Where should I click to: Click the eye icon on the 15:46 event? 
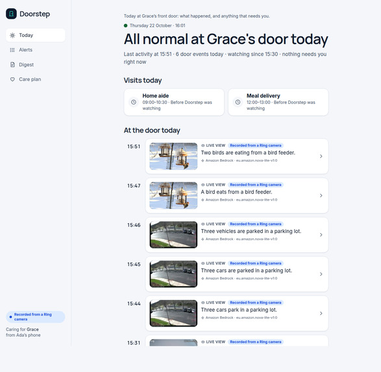click(203, 224)
